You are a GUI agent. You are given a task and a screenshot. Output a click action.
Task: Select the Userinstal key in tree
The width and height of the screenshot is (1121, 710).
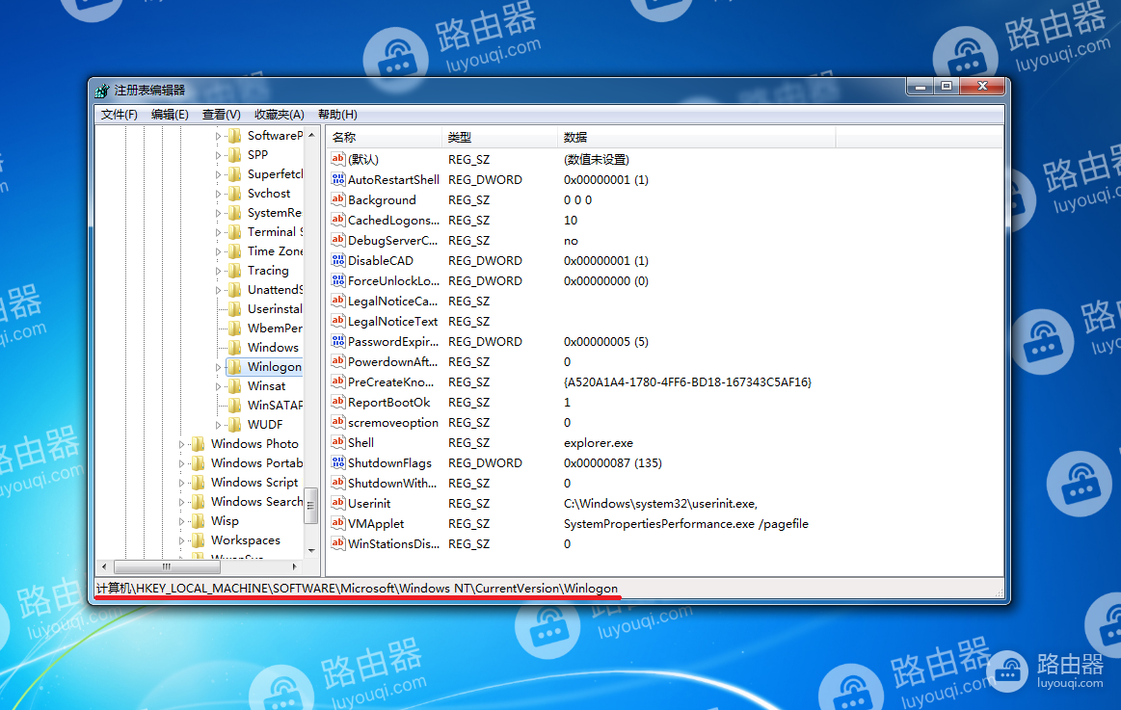click(275, 308)
